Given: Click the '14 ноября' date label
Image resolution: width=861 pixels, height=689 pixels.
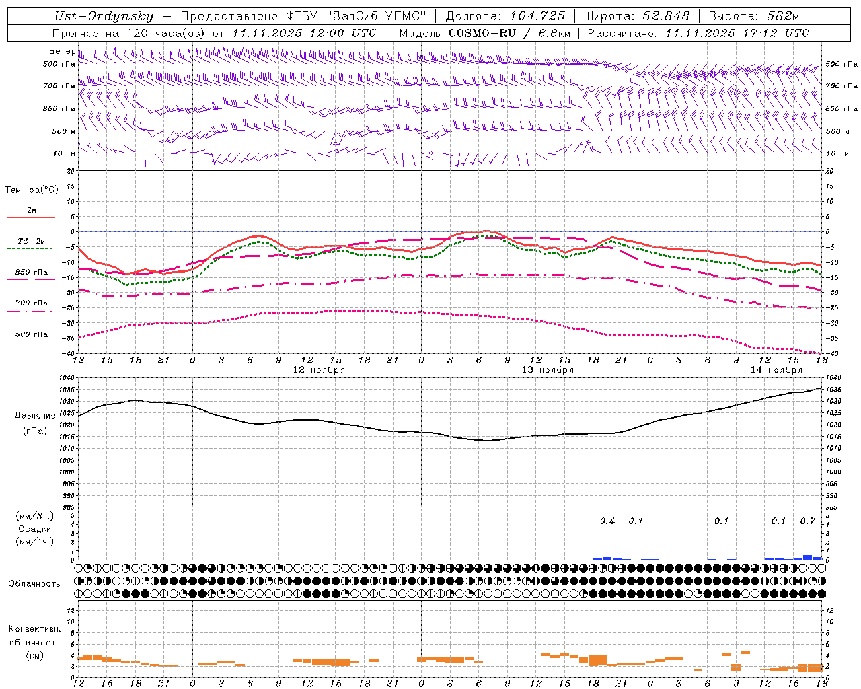Looking at the screenshot, I should coord(776,370).
